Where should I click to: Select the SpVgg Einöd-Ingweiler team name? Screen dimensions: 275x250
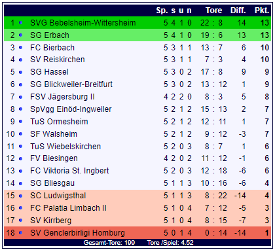point(71,109)
